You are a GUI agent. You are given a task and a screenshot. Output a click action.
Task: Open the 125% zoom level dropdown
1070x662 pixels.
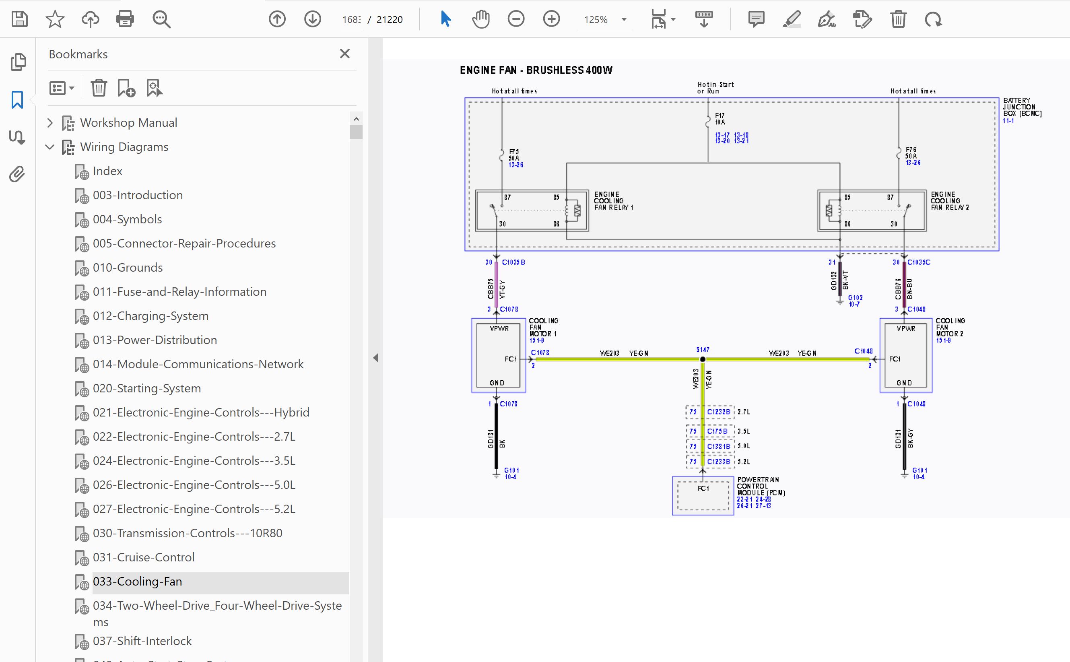(x=624, y=19)
